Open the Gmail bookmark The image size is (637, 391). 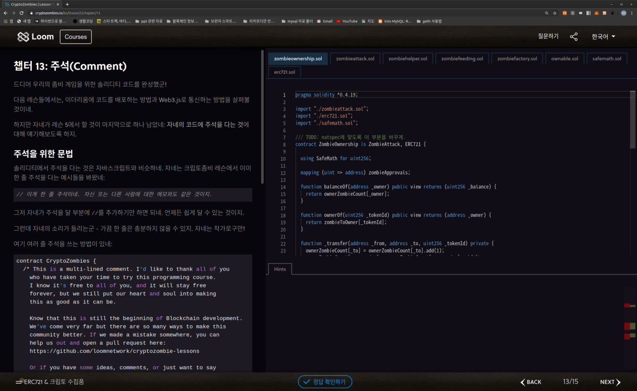coord(324,21)
